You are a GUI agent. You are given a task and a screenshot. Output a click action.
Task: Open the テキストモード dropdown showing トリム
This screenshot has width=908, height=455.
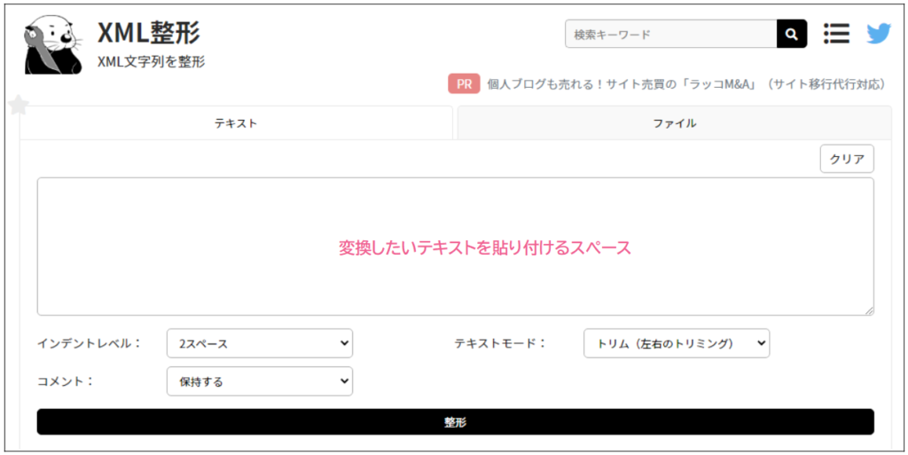[x=676, y=343]
